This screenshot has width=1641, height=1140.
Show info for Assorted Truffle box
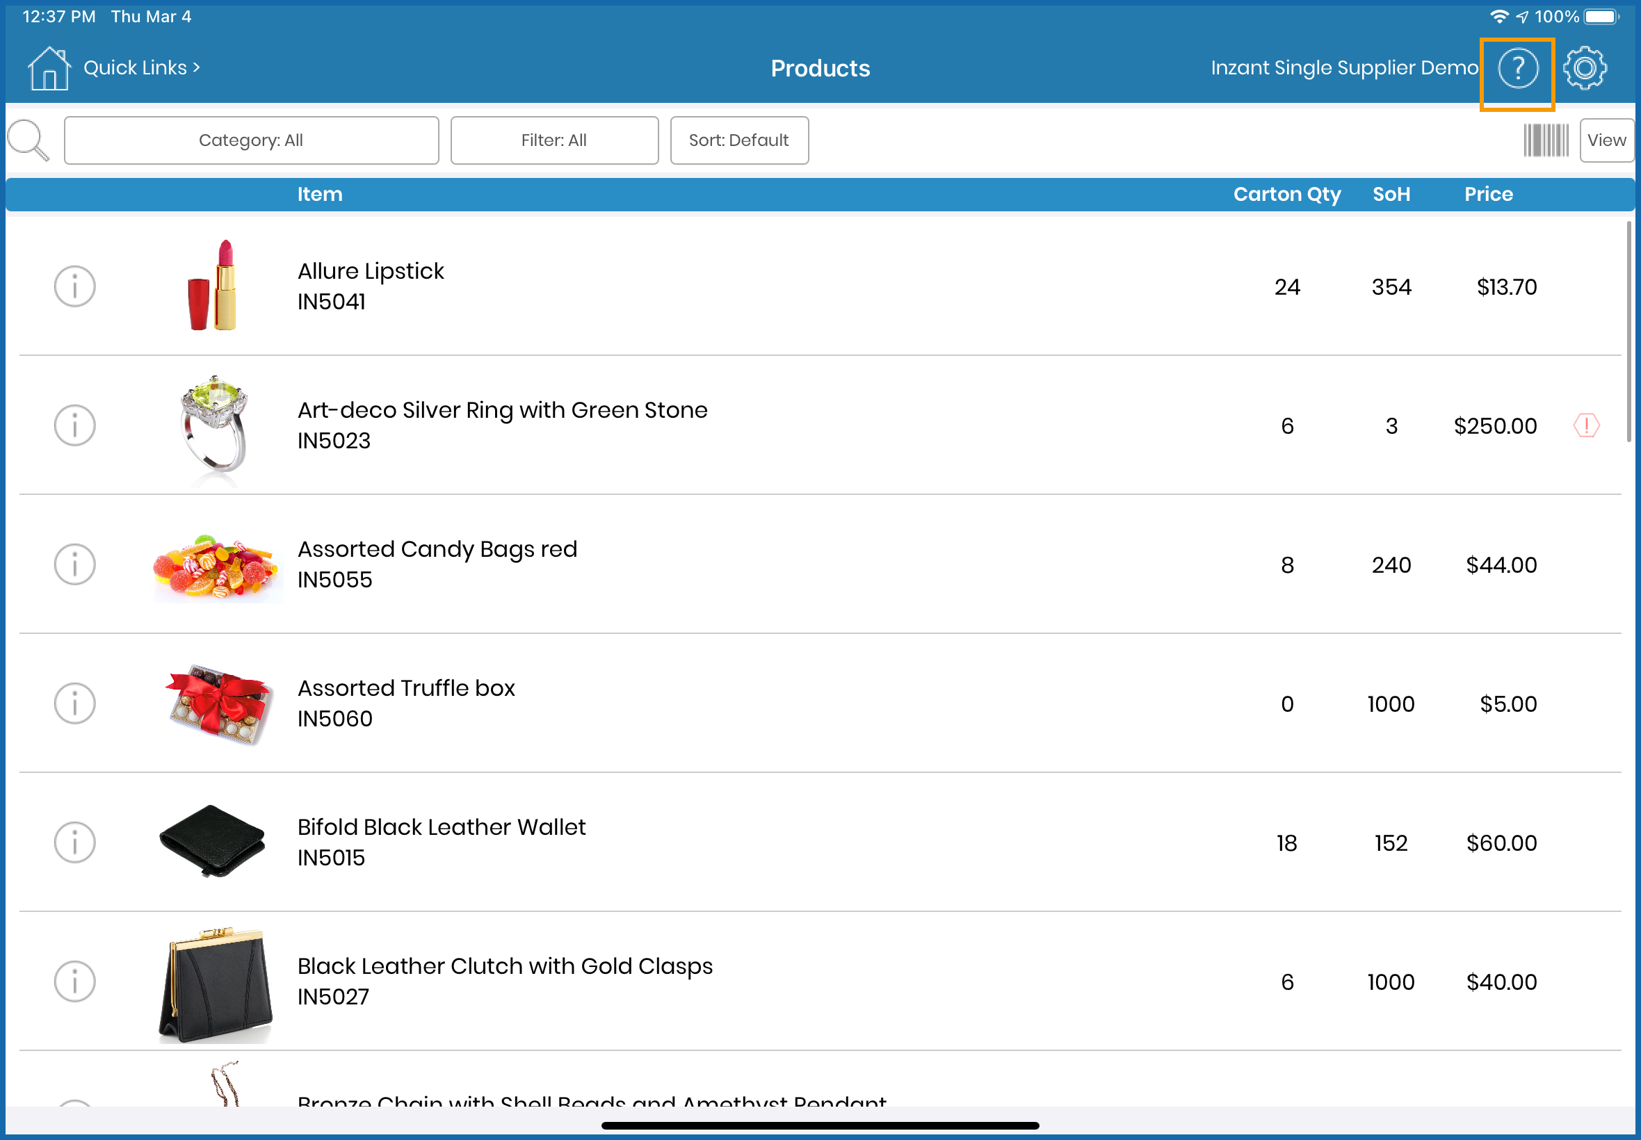(x=75, y=703)
